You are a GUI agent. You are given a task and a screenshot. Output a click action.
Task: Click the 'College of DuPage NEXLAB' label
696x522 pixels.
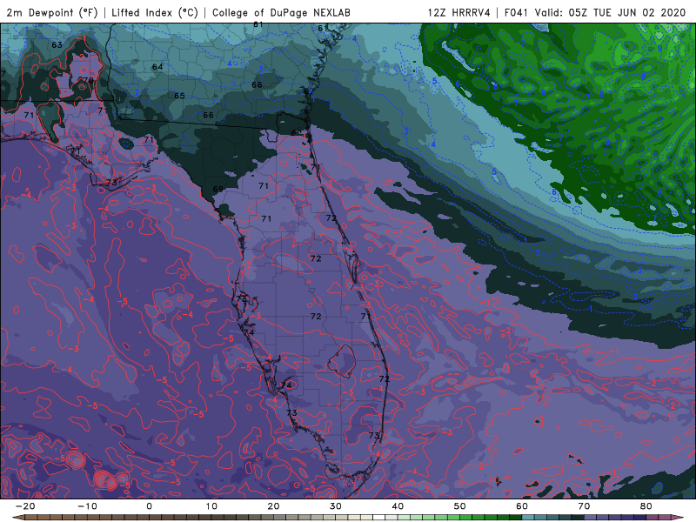point(281,13)
